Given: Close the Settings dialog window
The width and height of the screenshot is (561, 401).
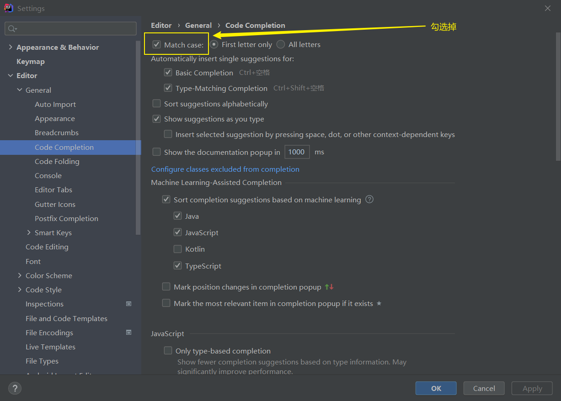Looking at the screenshot, I should pos(548,8).
